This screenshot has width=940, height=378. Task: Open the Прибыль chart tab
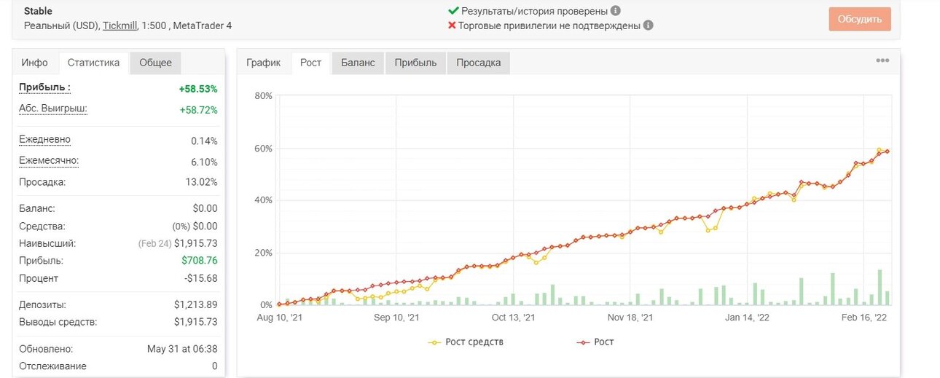tap(415, 63)
